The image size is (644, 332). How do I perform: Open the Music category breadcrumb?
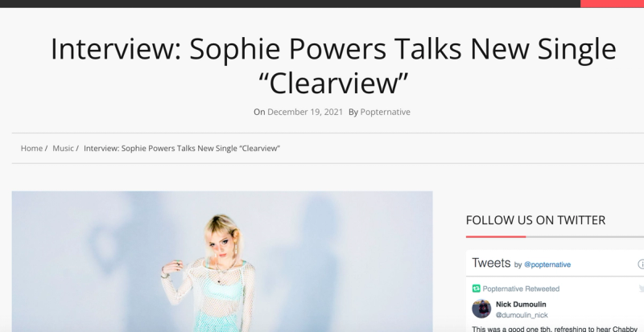[x=63, y=148]
